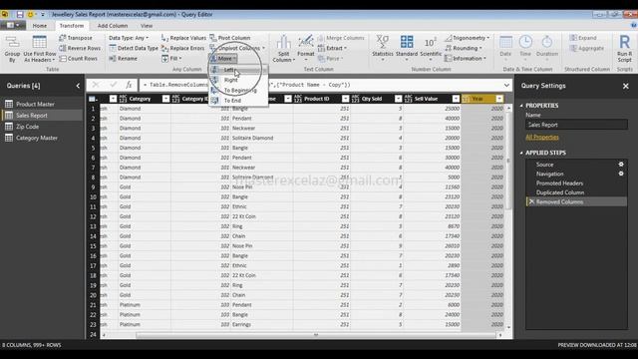Screen dimensions: 638x359
Task: Open the All Properties link
Action: click(x=542, y=138)
